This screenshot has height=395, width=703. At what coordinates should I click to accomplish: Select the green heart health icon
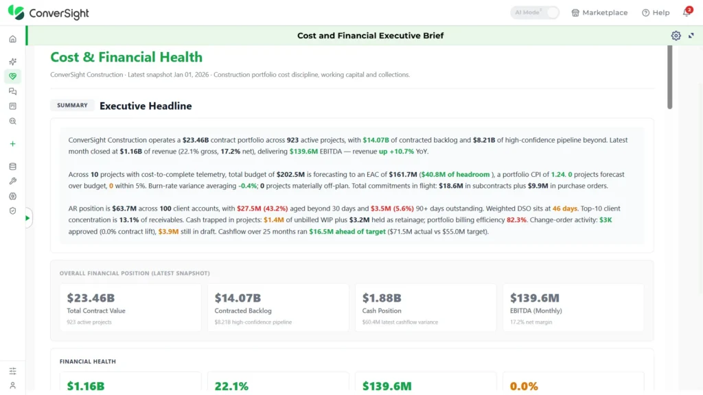(x=12, y=77)
